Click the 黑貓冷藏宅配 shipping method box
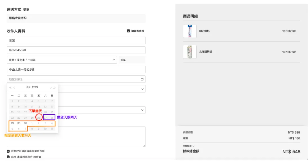Image resolution: width=308 pixels, height=161 pixels. click(x=76, y=18)
